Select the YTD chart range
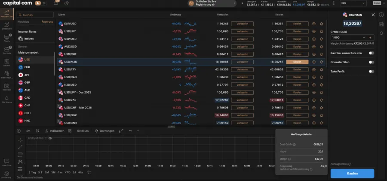The width and height of the screenshot is (387, 181). coord(68,172)
